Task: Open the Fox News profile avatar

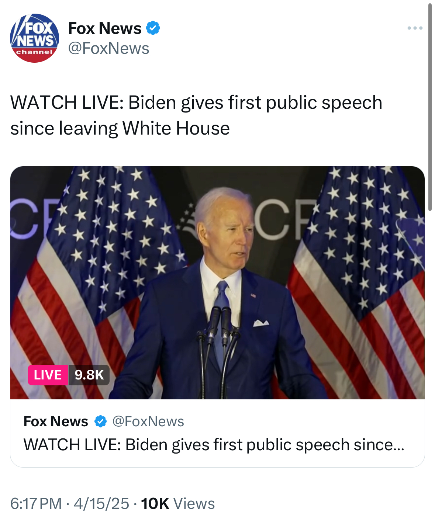Action: click(x=34, y=38)
